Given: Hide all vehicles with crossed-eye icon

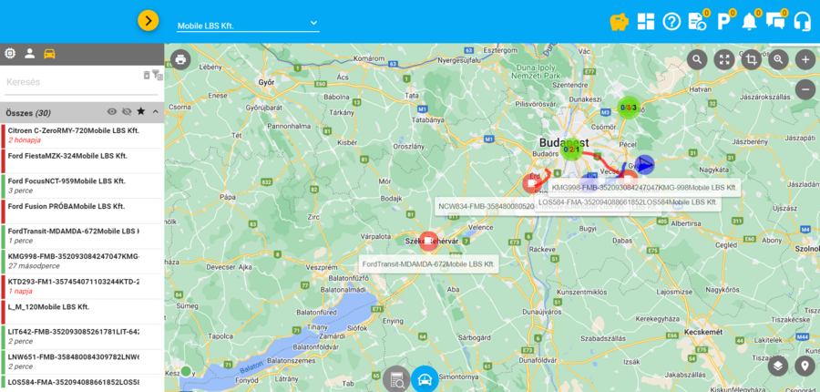Looking at the screenshot, I should click(x=127, y=111).
